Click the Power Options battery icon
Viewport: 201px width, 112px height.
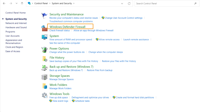(45, 50)
